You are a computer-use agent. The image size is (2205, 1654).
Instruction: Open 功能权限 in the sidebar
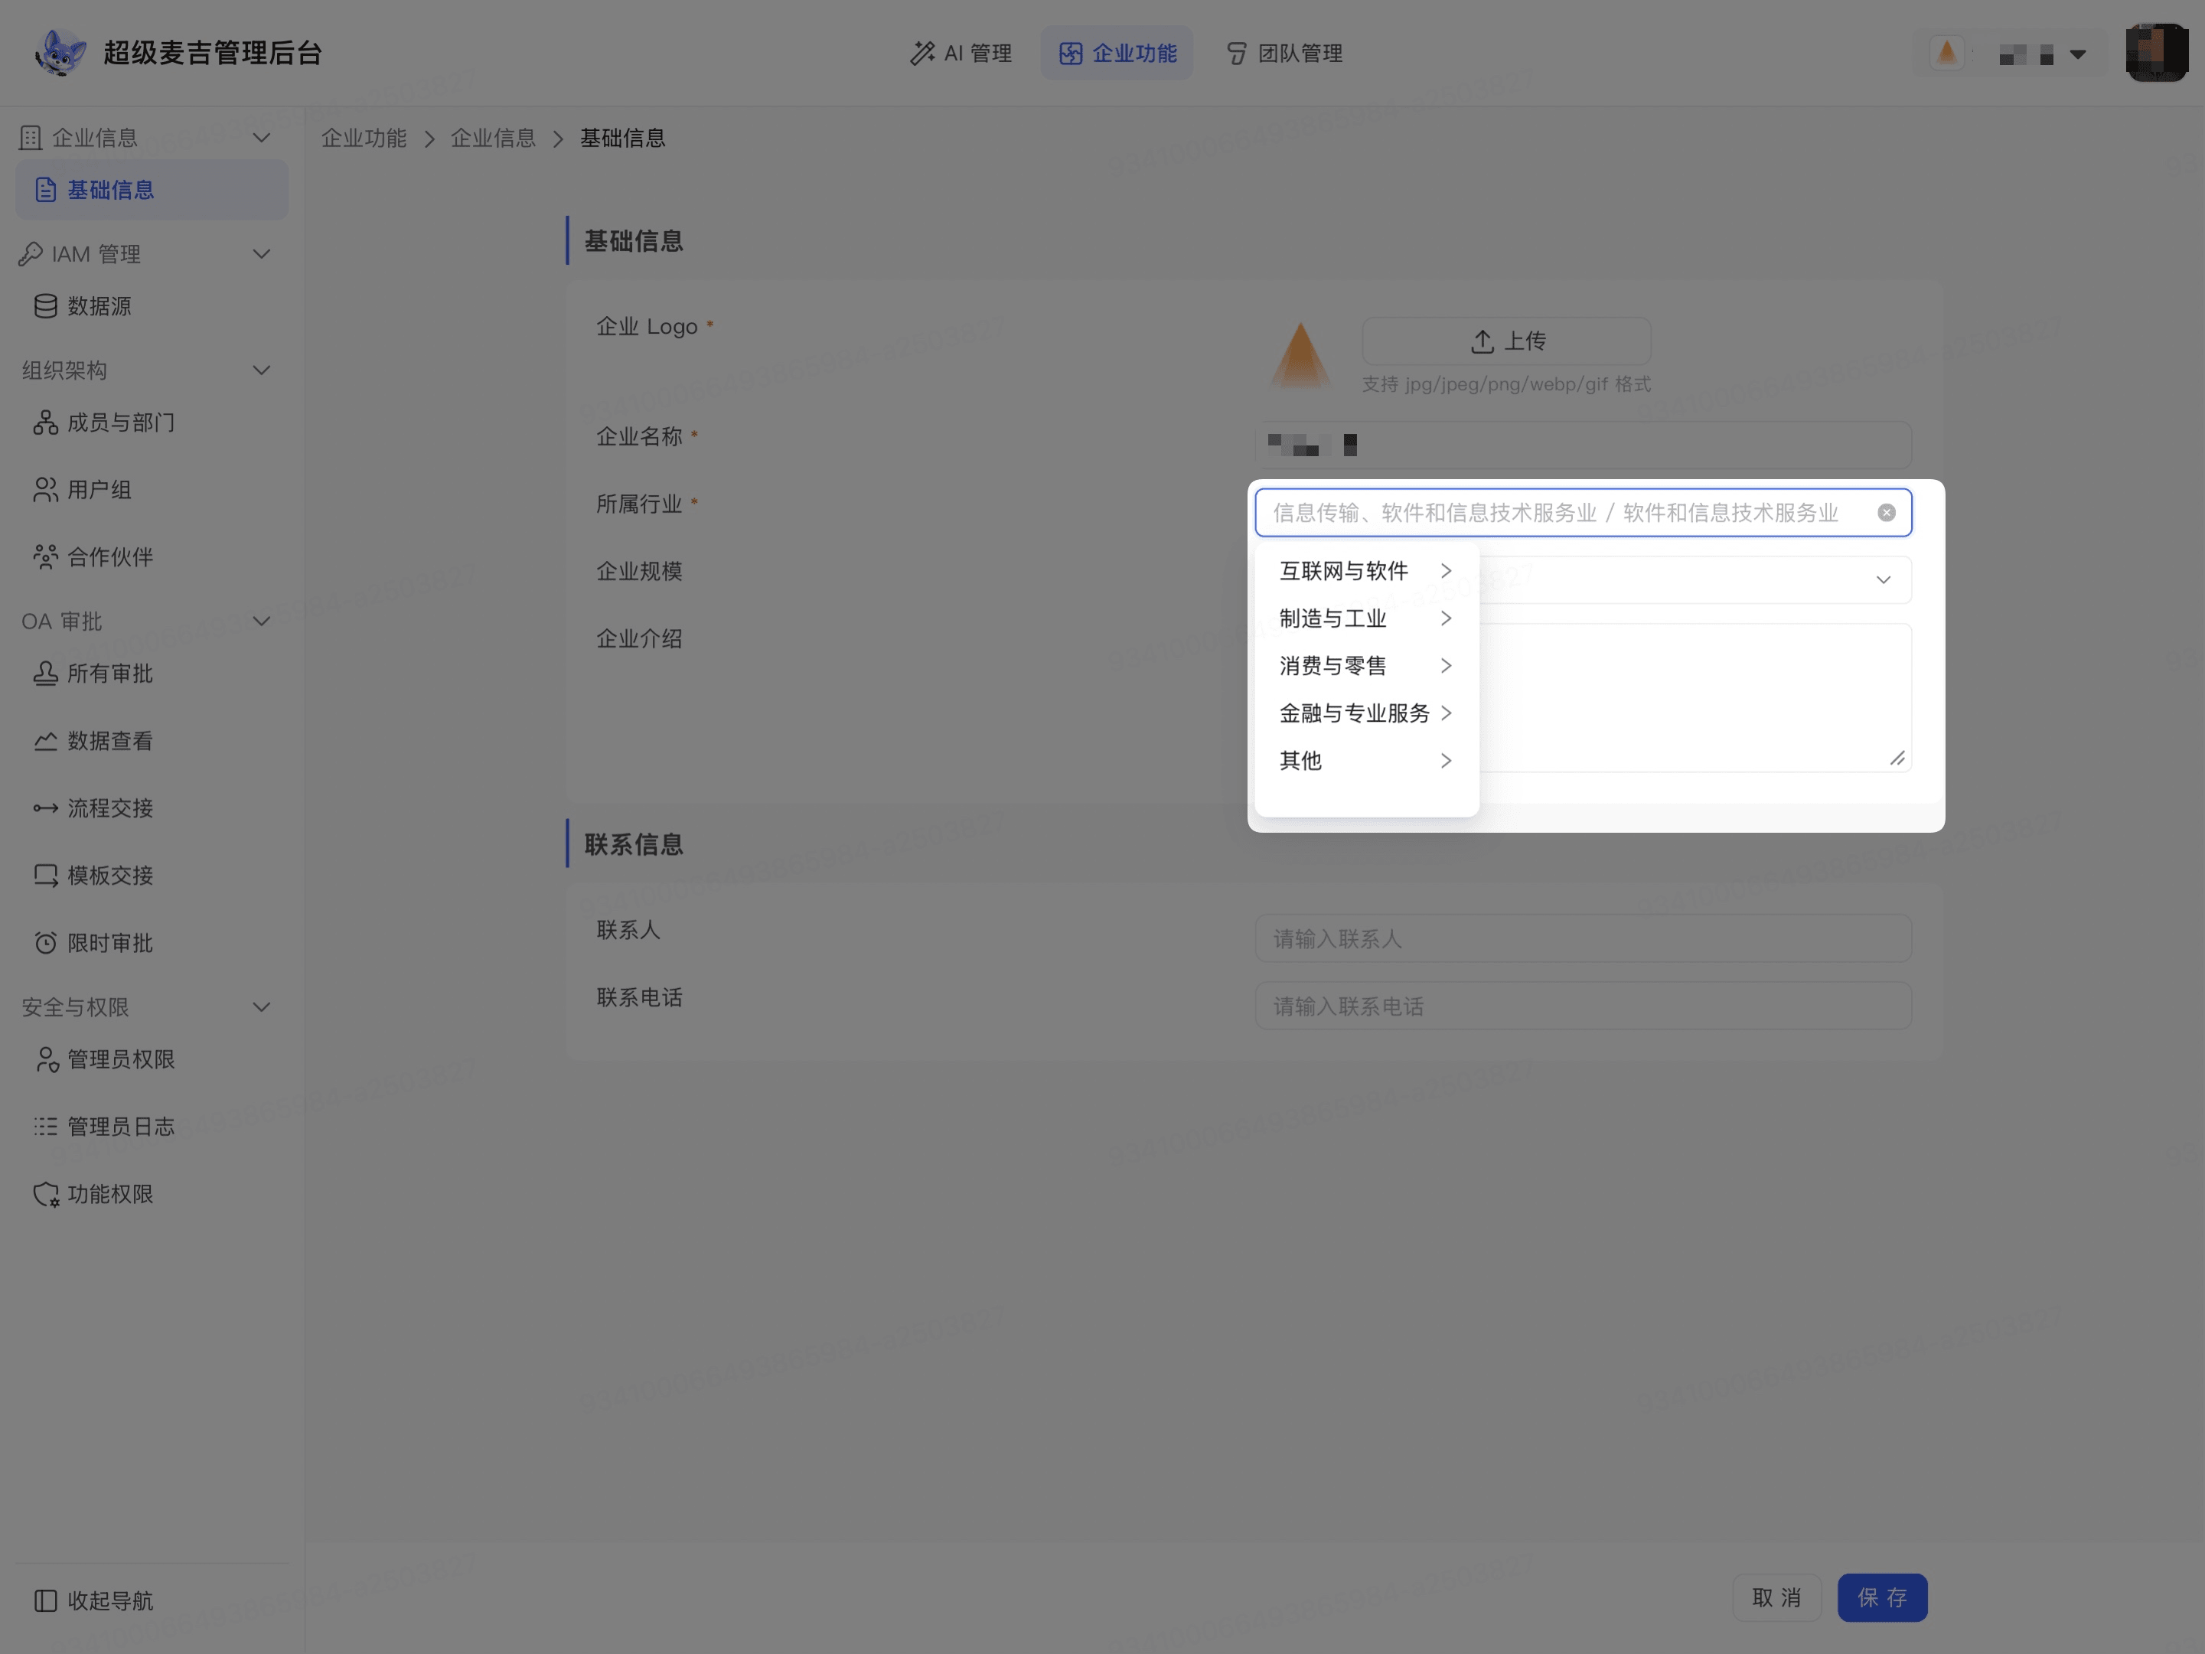tap(152, 1193)
